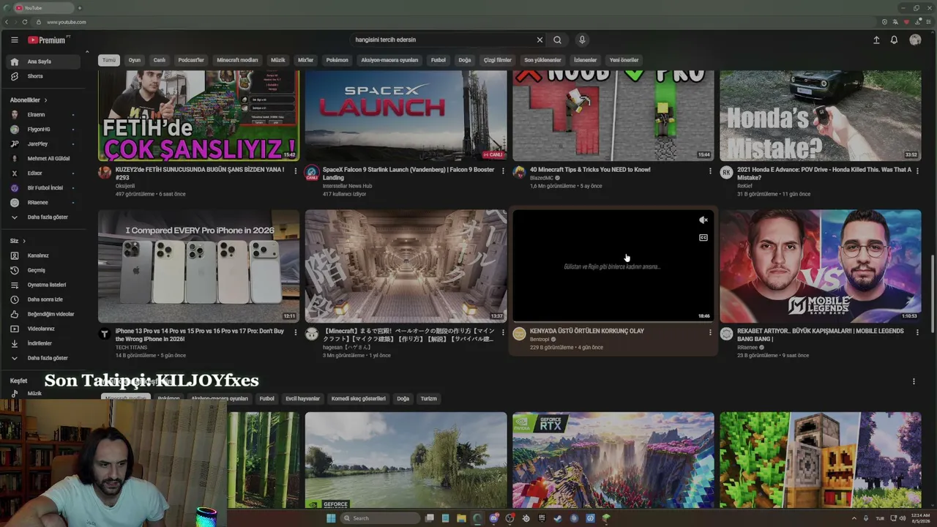Clear the search box with the X
Screen dimensions: 937x527
pyautogui.click(x=540, y=40)
